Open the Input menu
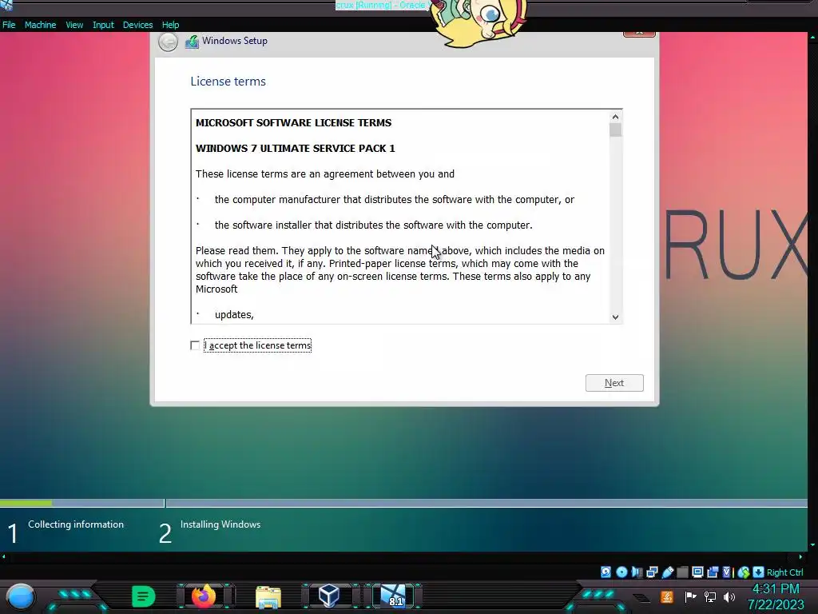Image resolution: width=818 pixels, height=614 pixels. point(103,25)
